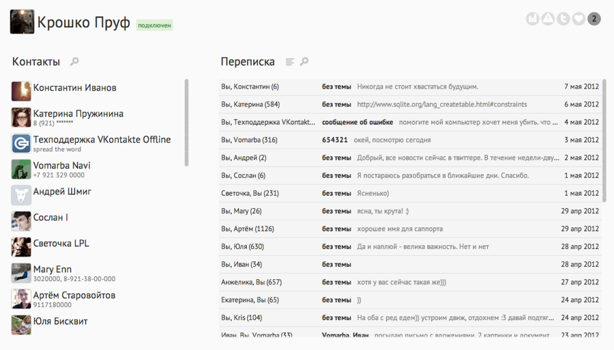Click Катерина Пружинина avatar
The height and width of the screenshot is (350, 614).
[x=21, y=117]
